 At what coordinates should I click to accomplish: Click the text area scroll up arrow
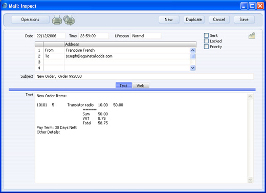click(250, 97)
